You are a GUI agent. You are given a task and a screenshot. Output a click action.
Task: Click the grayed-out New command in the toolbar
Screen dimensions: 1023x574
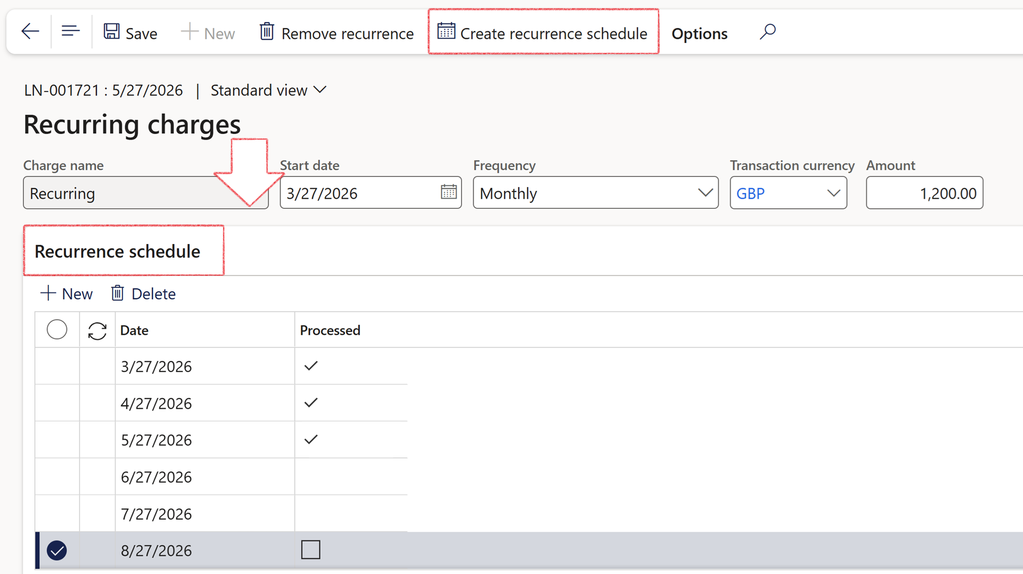coord(208,32)
